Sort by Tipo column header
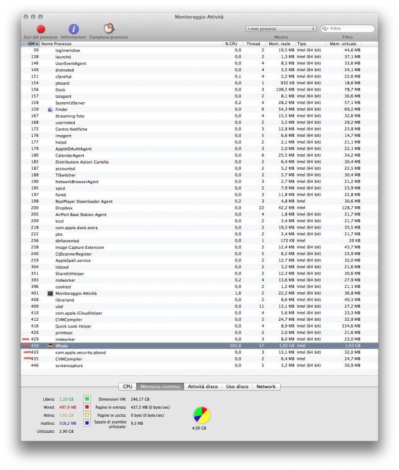 click(x=311, y=44)
